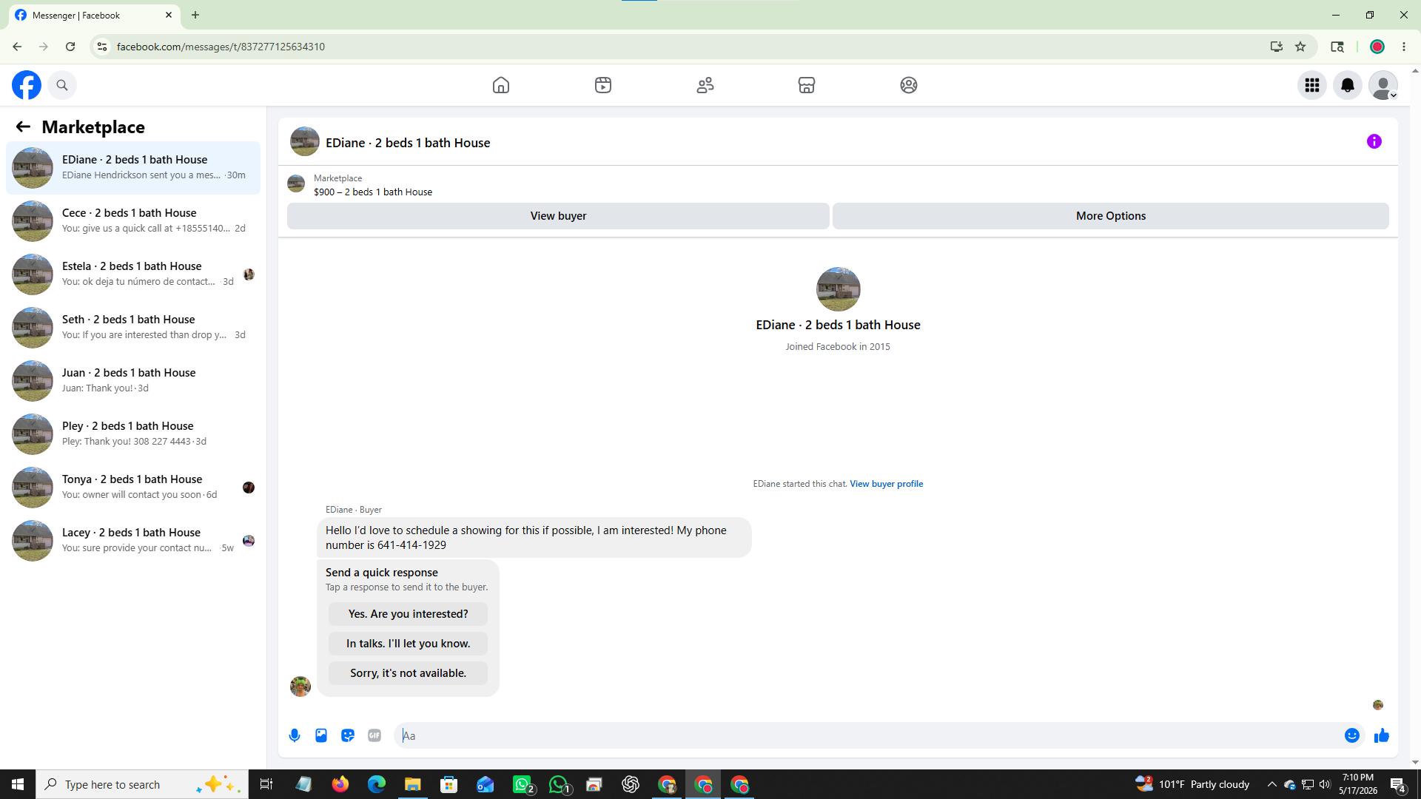This screenshot has height=799, width=1421.
Task: Select the Messenger | Facebook tab
Action: [93, 15]
